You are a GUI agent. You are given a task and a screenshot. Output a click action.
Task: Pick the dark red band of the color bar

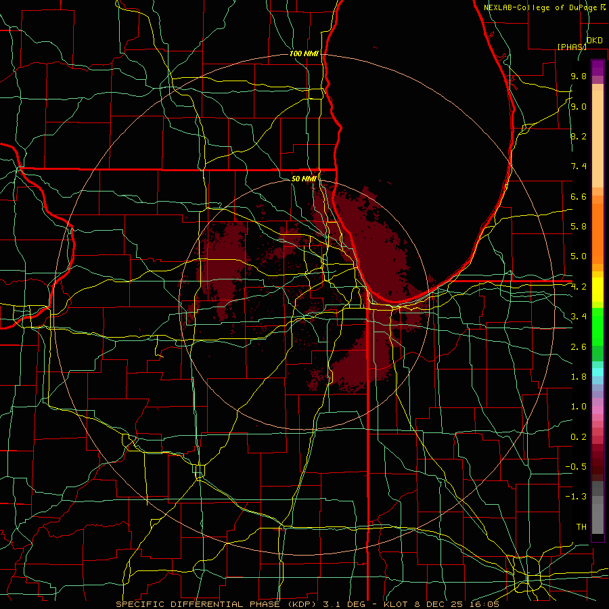[597, 462]
